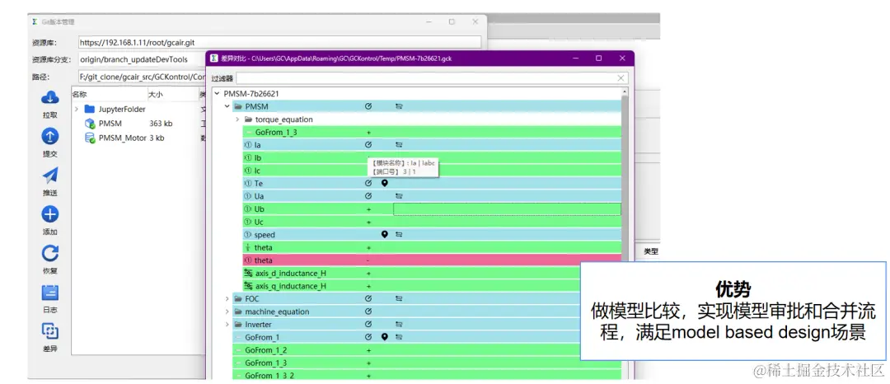This screenshot has height=384, width=890.
Task: Click the modified marker in the FOC row
Action: (x=368, y=298)
